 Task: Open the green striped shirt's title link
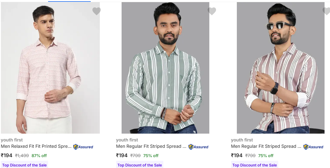[x=151, y=146]
